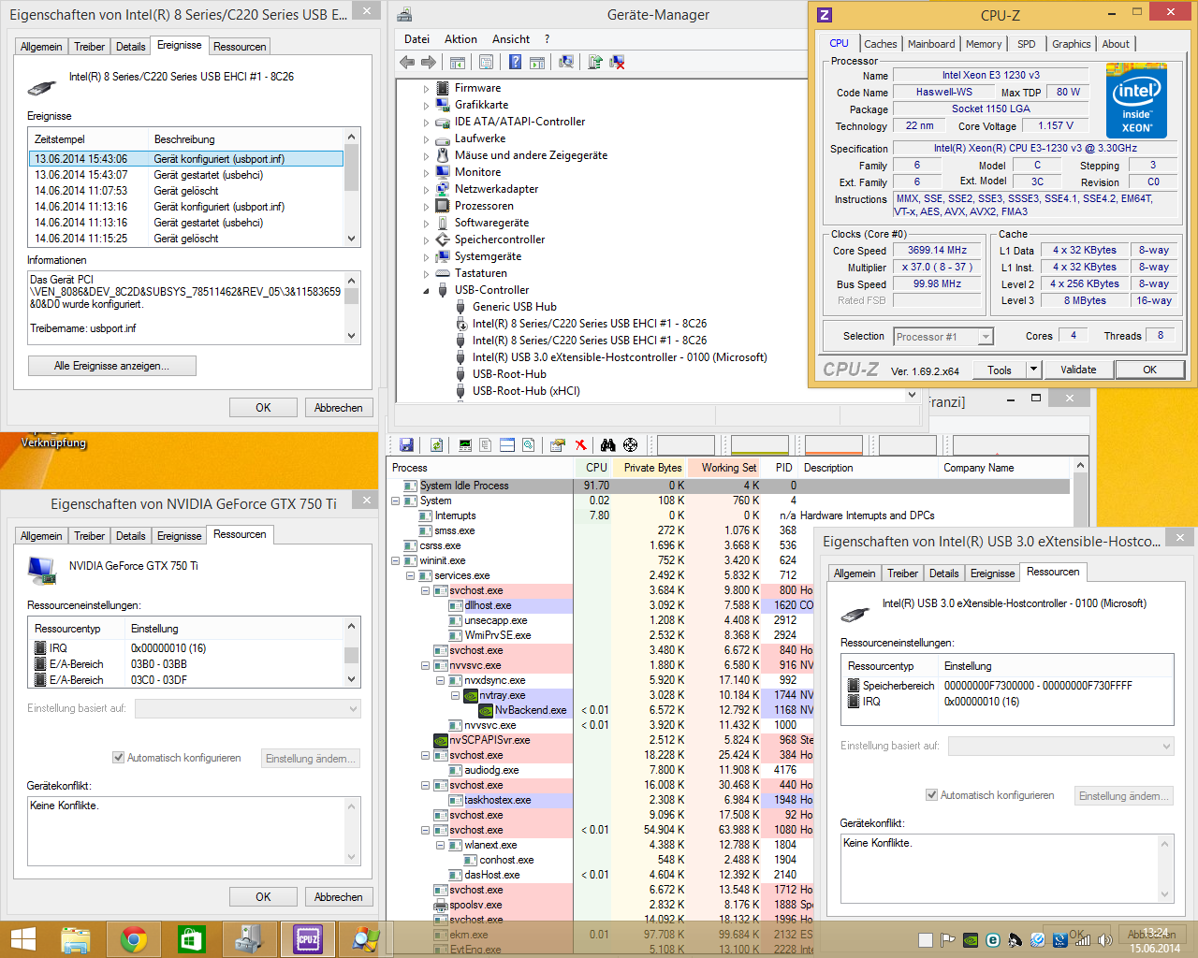Open Chrome from the taskbar
The height and width of the screenshot is (958, 1198).
tap(134, 939)
